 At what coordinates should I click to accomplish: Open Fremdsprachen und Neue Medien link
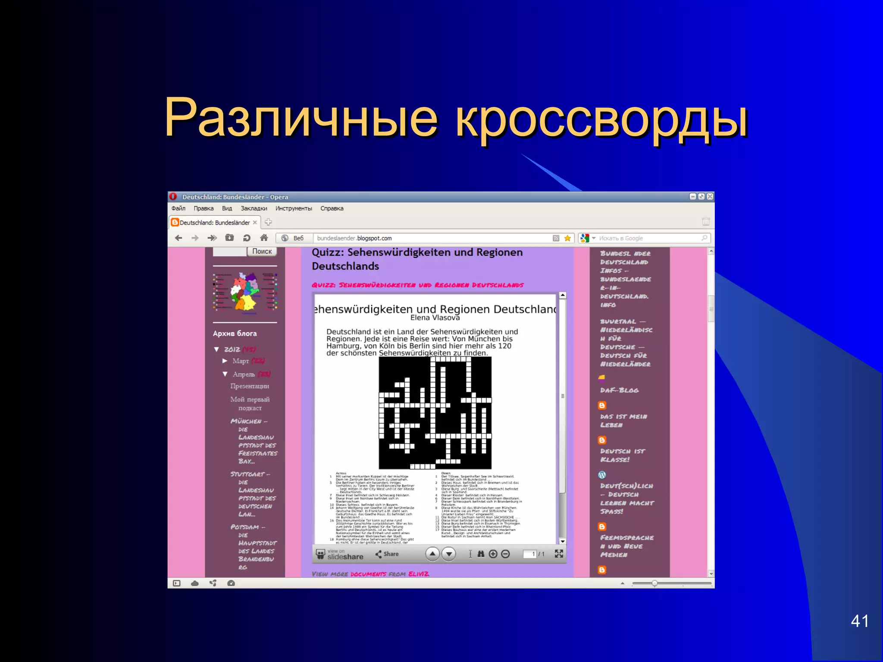click(627, 546)
